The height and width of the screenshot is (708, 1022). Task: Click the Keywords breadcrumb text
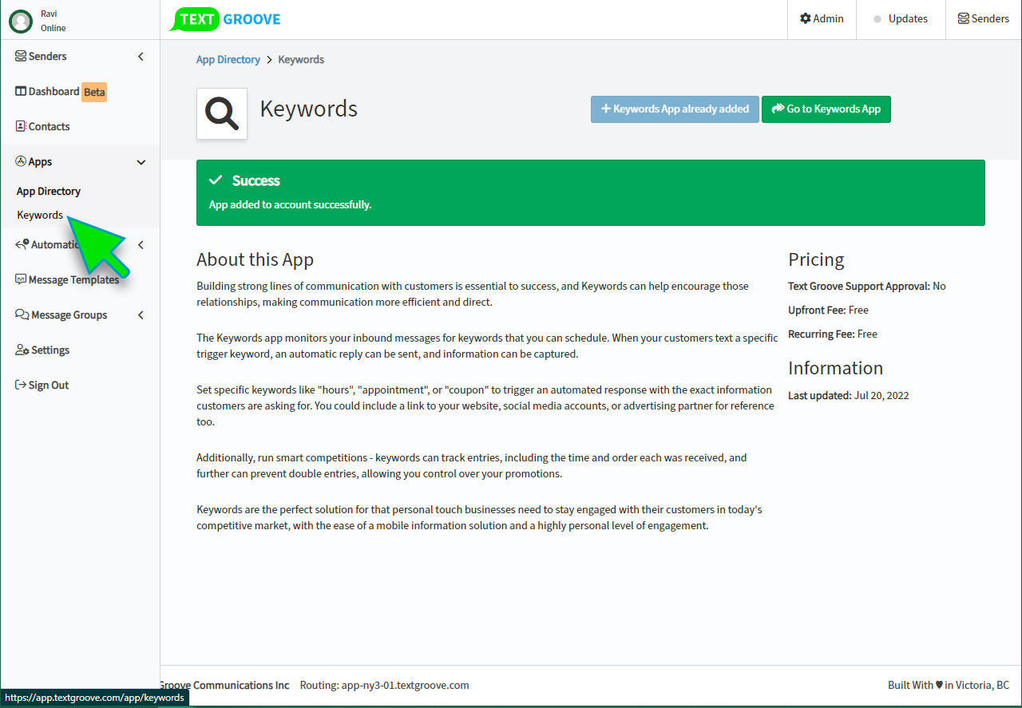tap(301, 60)
